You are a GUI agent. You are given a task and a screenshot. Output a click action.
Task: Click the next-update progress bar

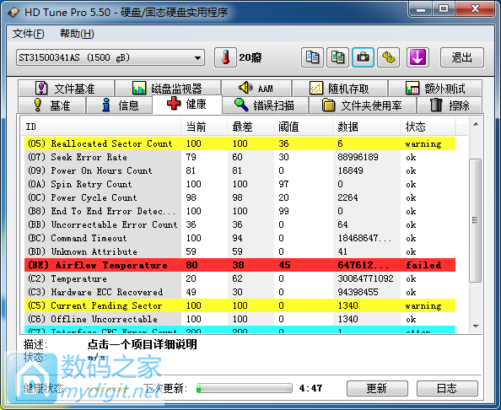coord(245,388)
